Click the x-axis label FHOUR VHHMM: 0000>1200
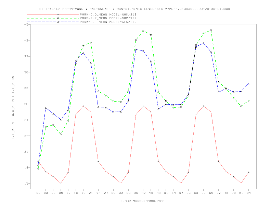271x210 pixels. (x=142, y=201)
